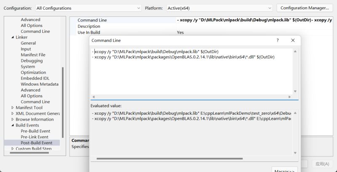Image resolution: width=337 pixels, height=172 pixels.
Task: Click the Yes value for Use In Build
Action: (180, 32)
